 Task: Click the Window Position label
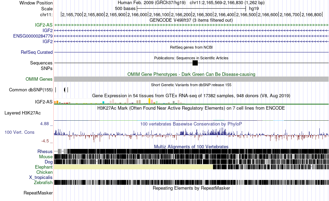(36, 3)
